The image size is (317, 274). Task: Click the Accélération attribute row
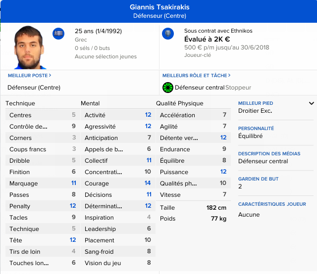tap(193, 115)
